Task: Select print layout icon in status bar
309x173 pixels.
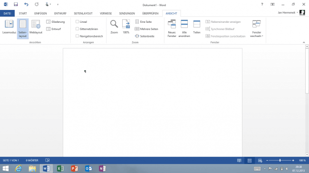Action: click(250, 160)
